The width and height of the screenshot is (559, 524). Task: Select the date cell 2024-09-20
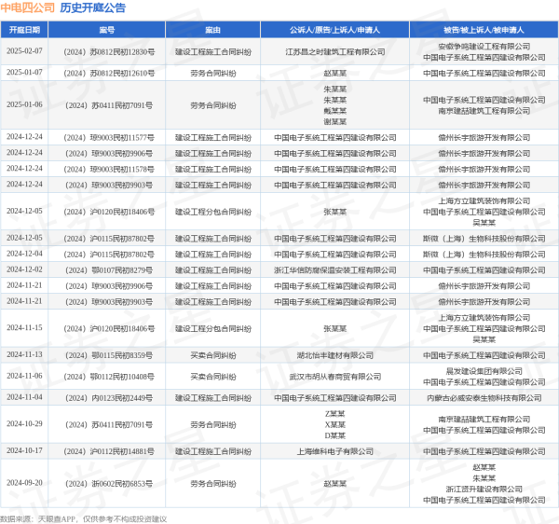pyautogui.click(x=24, y=483)
